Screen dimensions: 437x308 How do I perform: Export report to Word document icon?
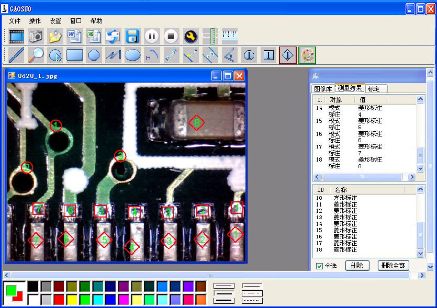click(74, 36)
